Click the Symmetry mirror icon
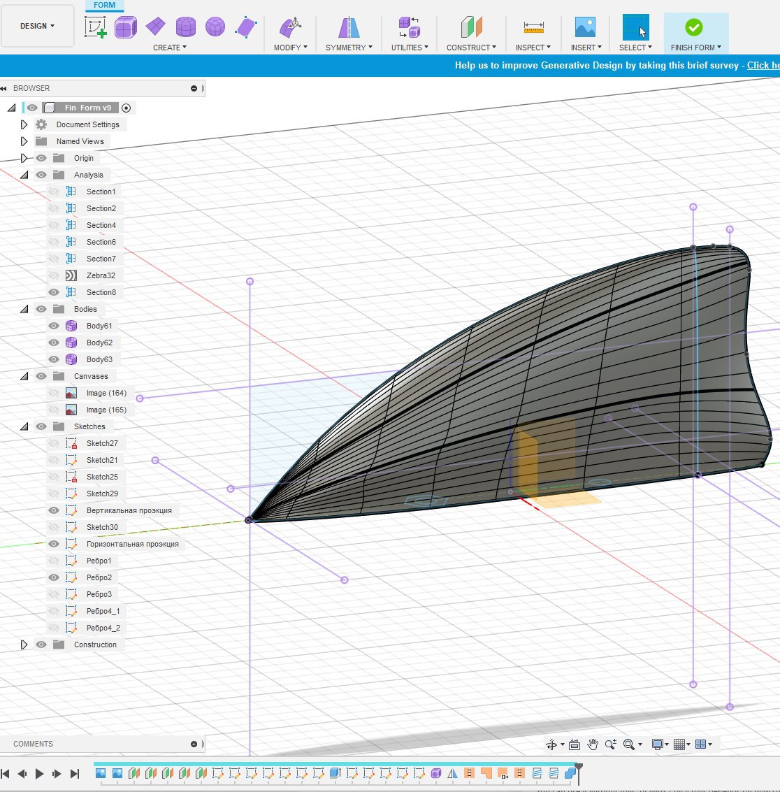The height and width of the screenshot is (792, 780). click(349, 27)
